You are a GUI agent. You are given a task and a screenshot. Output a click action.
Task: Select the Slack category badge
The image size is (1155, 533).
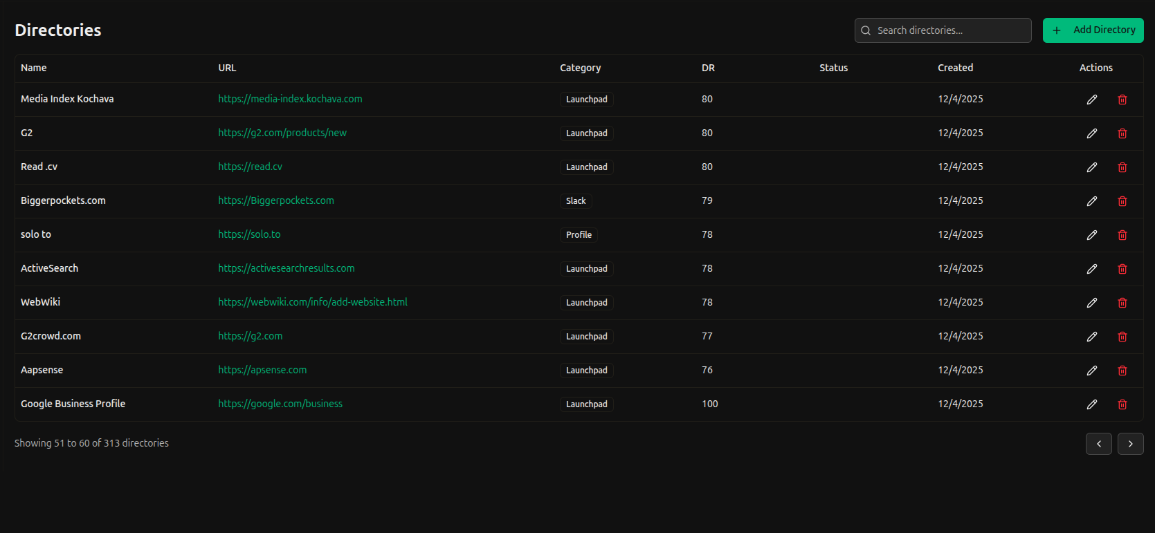pyautogui.click(x=576, y=201)
